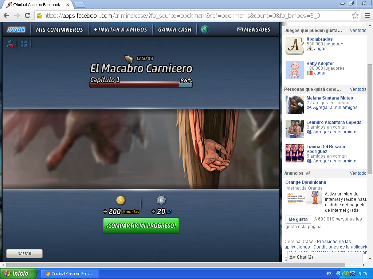Open Leandro Alcantara Cepeda's profile photo

[294, 129]
